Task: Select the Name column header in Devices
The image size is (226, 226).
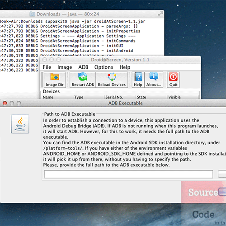Action: click(57, 97)
